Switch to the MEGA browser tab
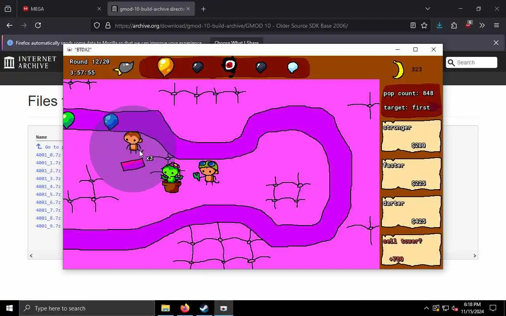 61,9
